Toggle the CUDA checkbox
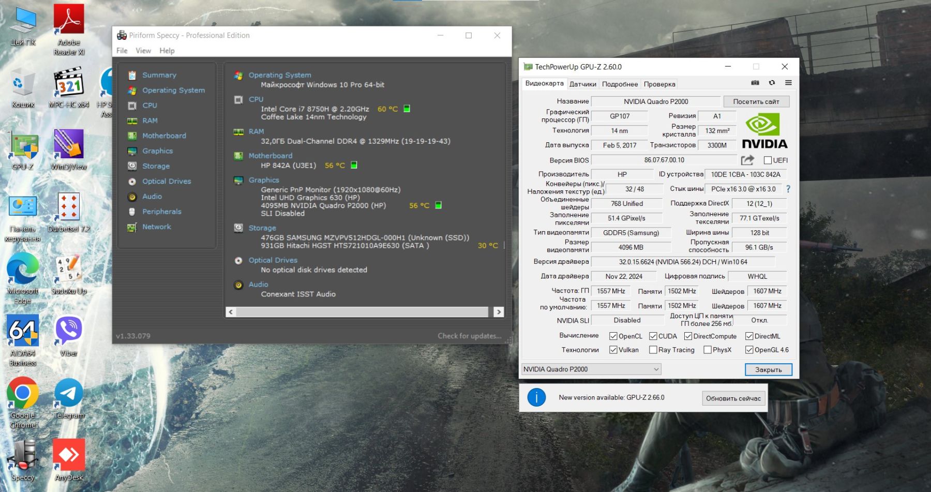Image resolution: width=931 pixels, height=492 pixels. pos(653,336)
